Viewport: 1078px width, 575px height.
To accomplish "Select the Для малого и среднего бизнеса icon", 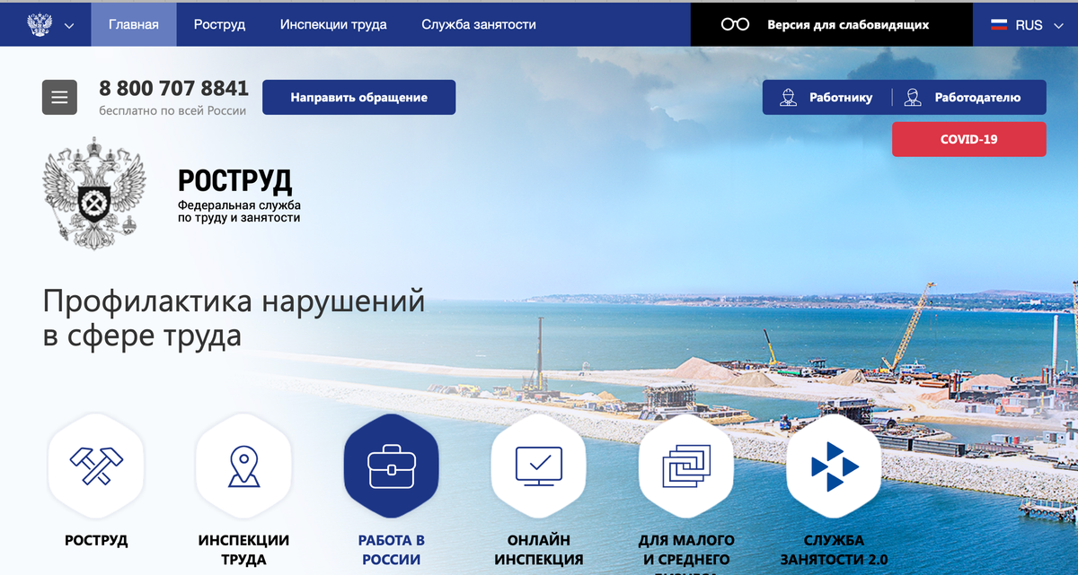I will (685, 465).
